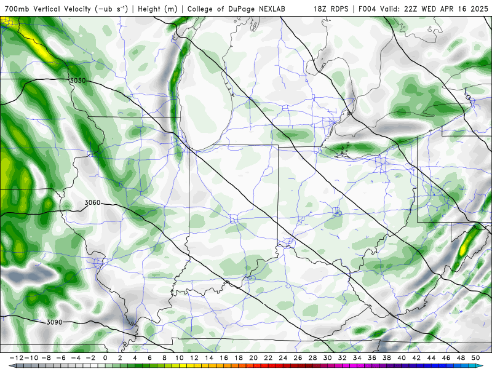The width and height of the screenshot is (492, 369).
Task: Click the 18 value on the color scale
Action: (x=239, y=358)
